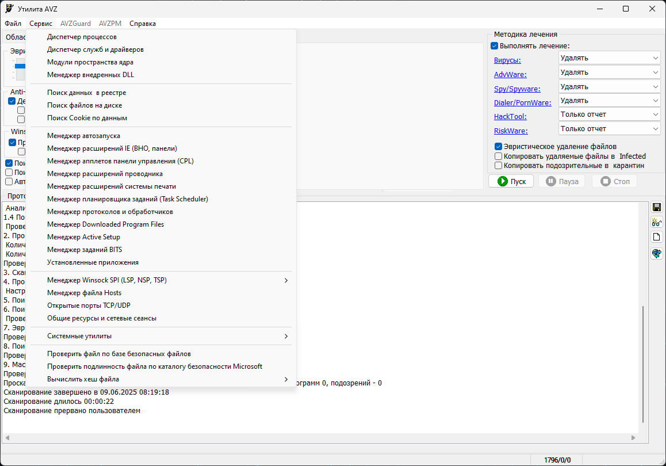
Task: Select 'Общие ресурсы и сетевые сеансы'
Action: pos(161,319)
